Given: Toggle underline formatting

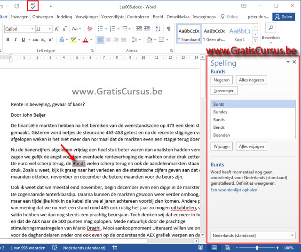Looking at the screenshot, I should tap(23, 40).
